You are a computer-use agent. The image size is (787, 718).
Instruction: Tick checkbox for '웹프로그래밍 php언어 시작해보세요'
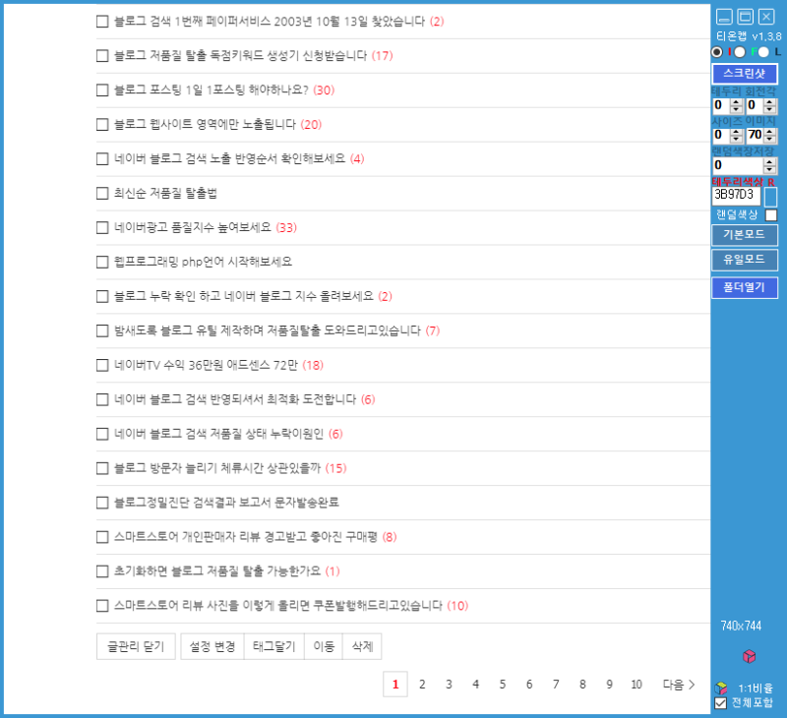[102, 262]
